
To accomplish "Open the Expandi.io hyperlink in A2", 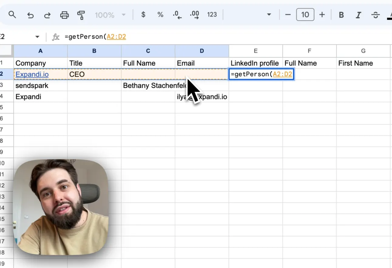I will click(x=32, y=74).
